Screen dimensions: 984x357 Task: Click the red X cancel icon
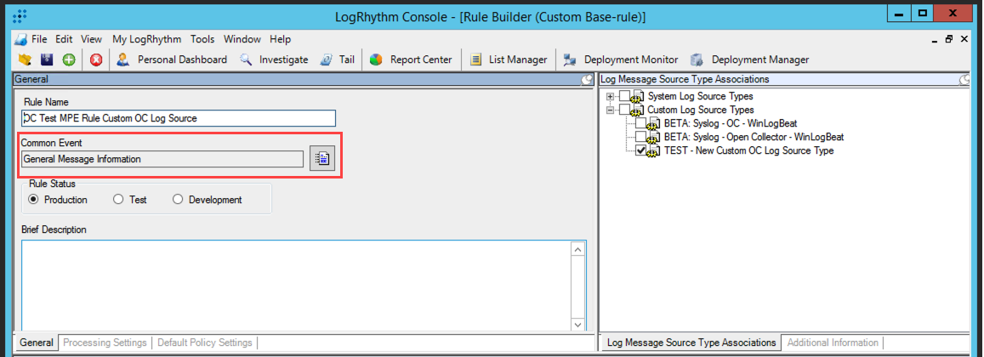click(x=96, y=59)
